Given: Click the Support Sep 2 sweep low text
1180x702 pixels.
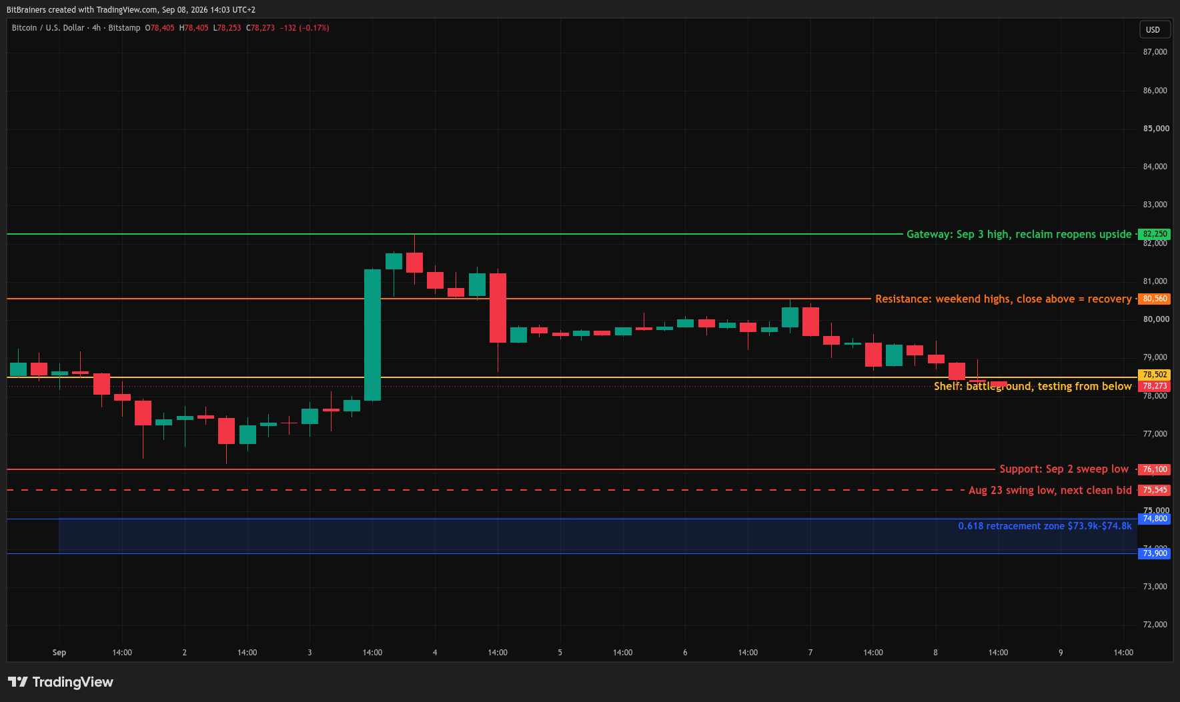Looking at the screenshot, I should (1064, 469).
